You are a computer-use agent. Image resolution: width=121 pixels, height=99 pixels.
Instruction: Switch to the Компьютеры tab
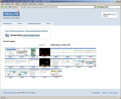[7, 24]
